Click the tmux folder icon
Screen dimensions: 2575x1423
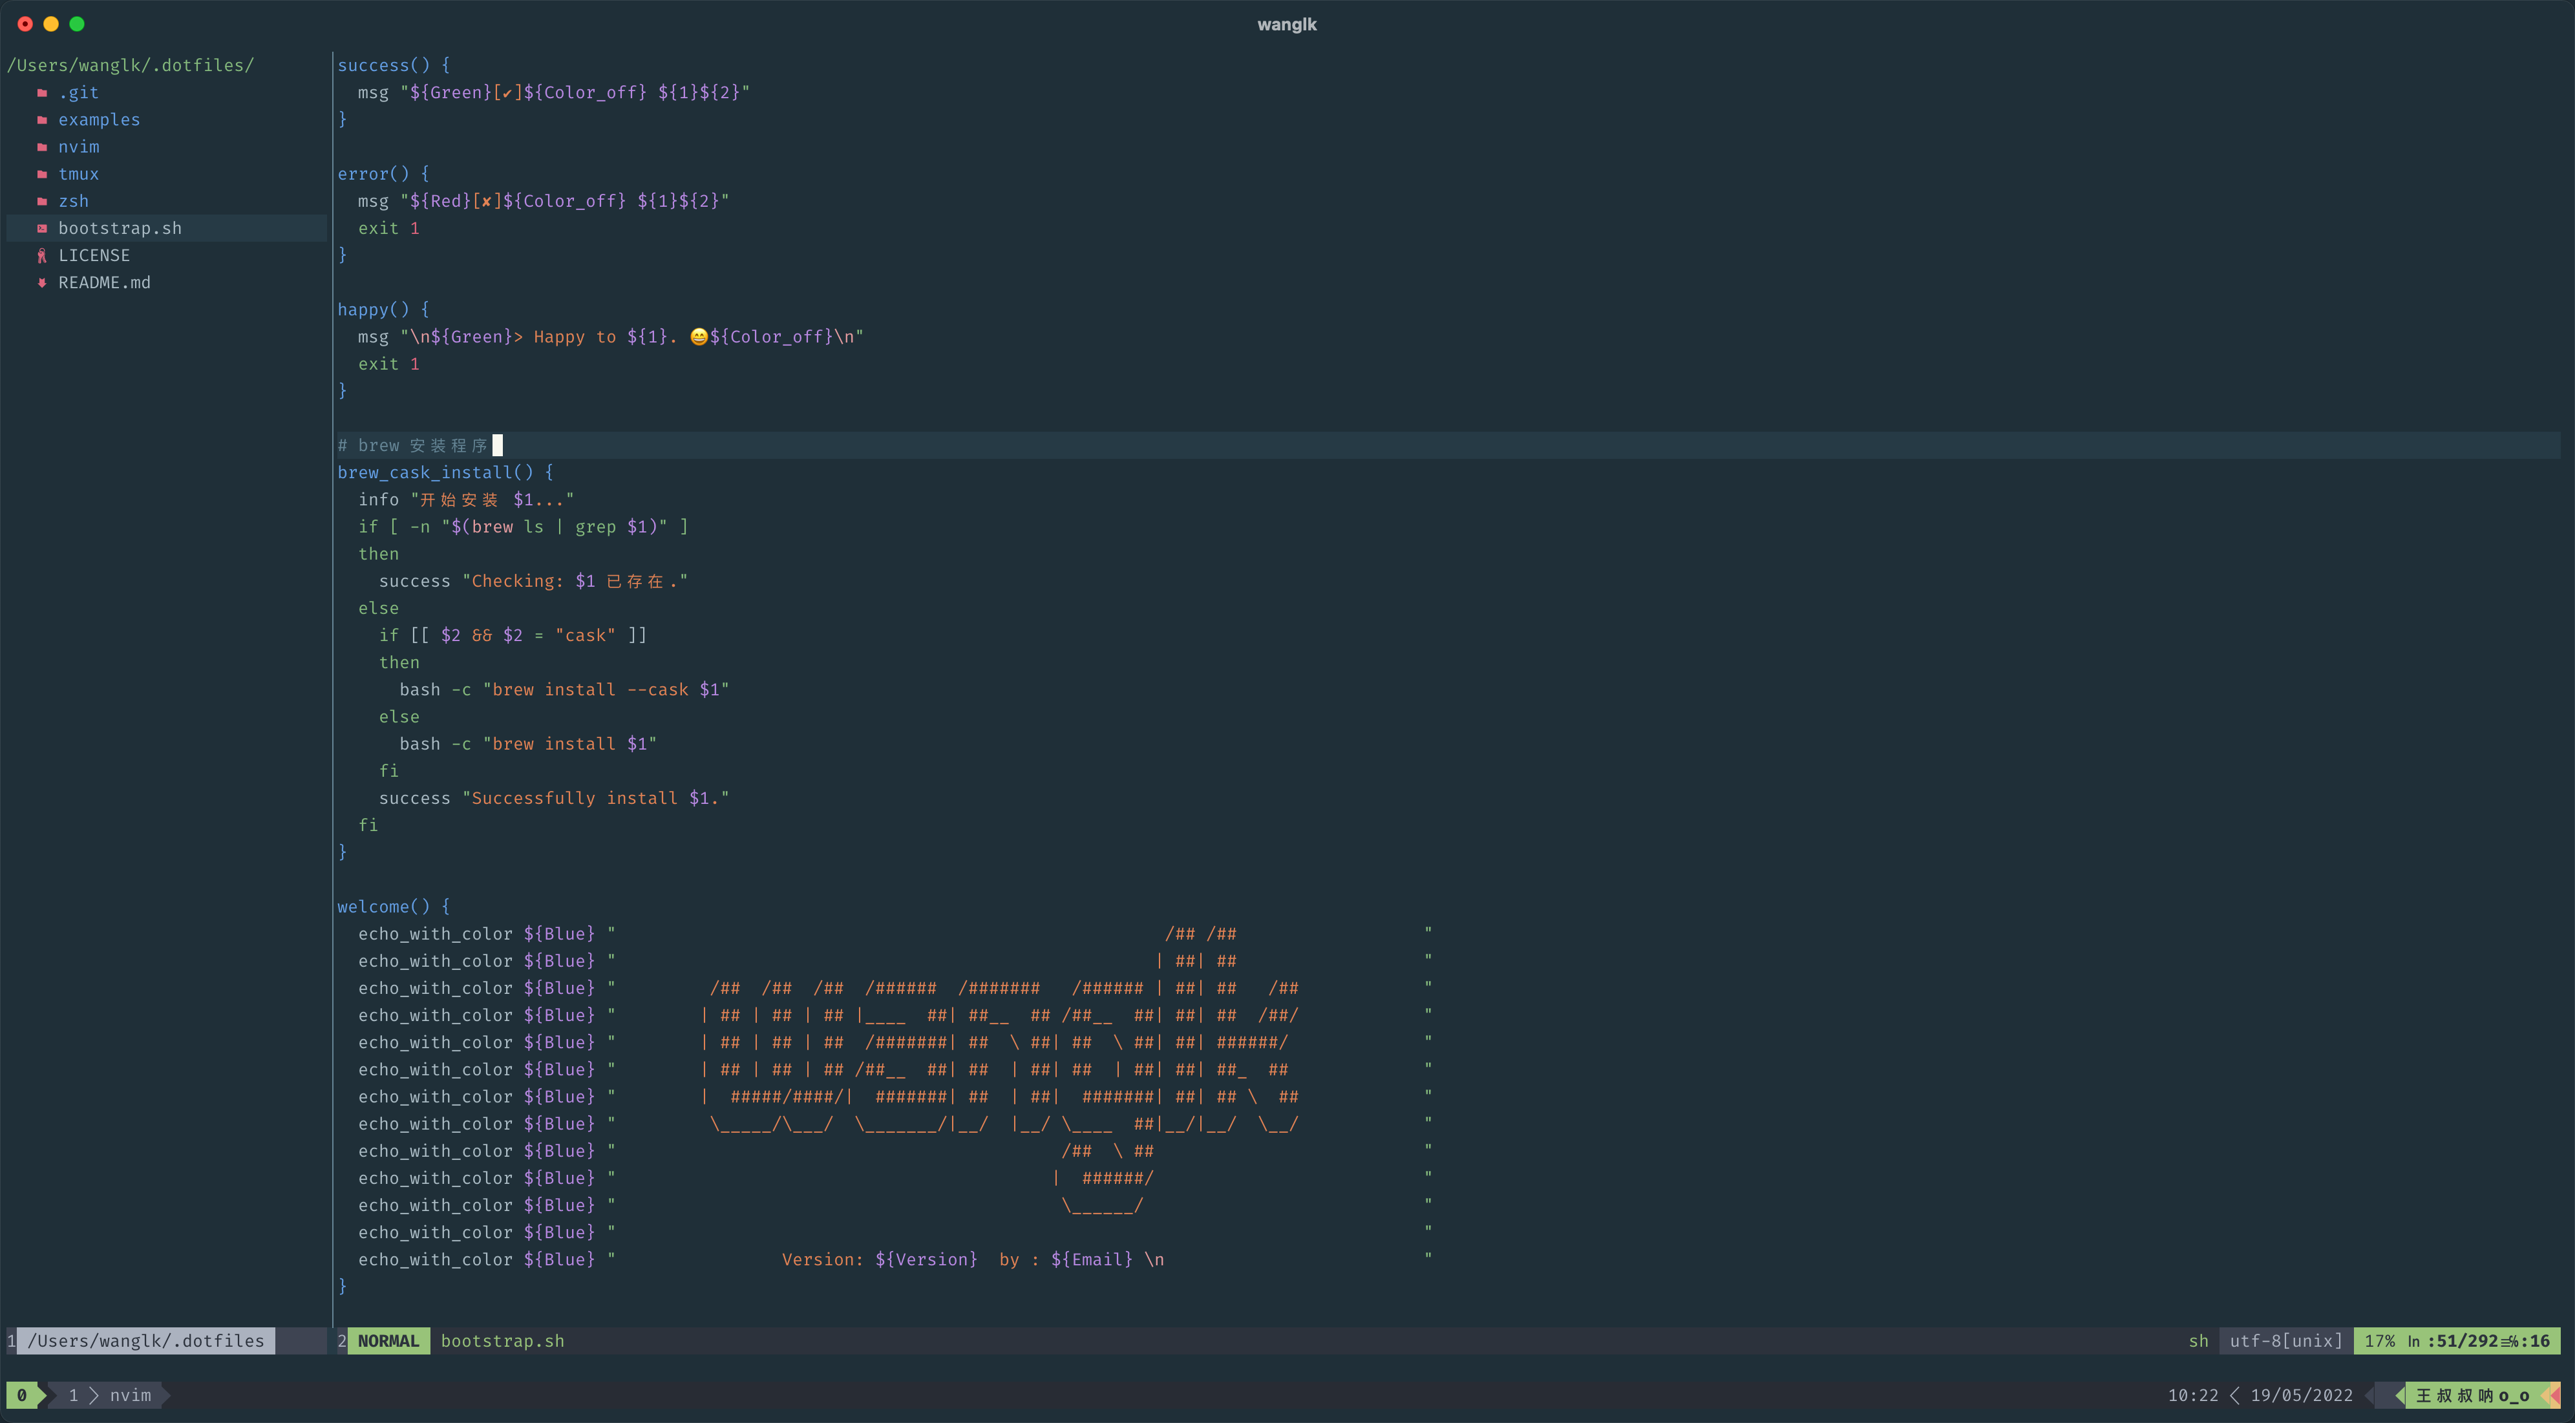point(42,174)
